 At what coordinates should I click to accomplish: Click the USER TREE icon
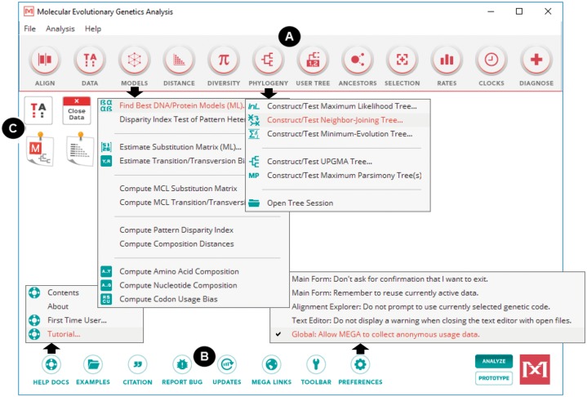coord(313,60)
